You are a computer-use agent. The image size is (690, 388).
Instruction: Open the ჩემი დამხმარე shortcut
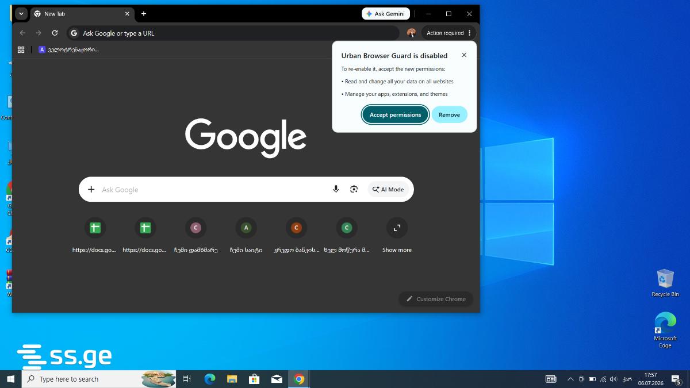(195, 235)
